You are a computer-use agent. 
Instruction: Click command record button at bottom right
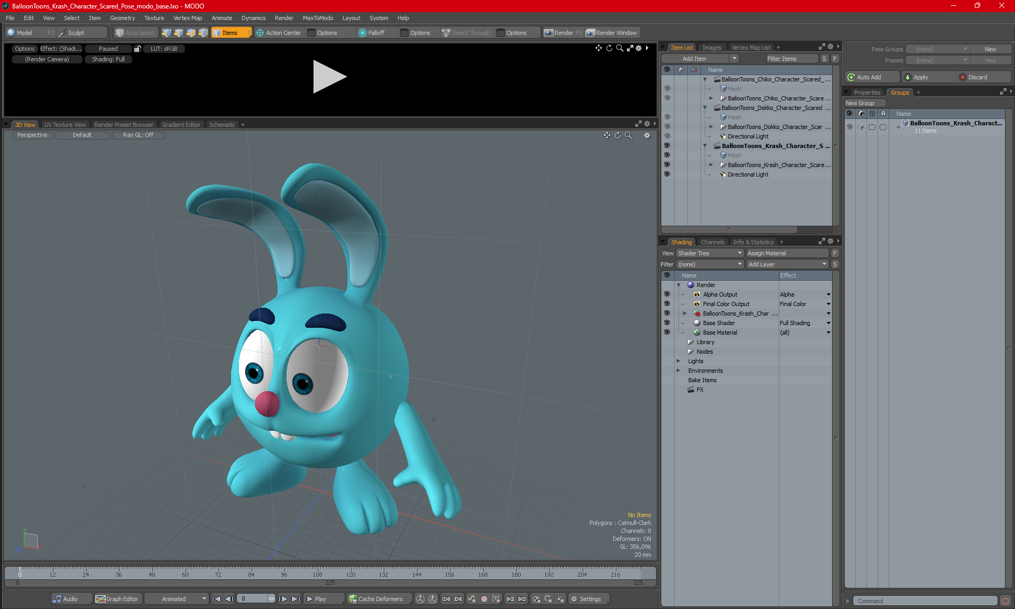click(1005, 601)
